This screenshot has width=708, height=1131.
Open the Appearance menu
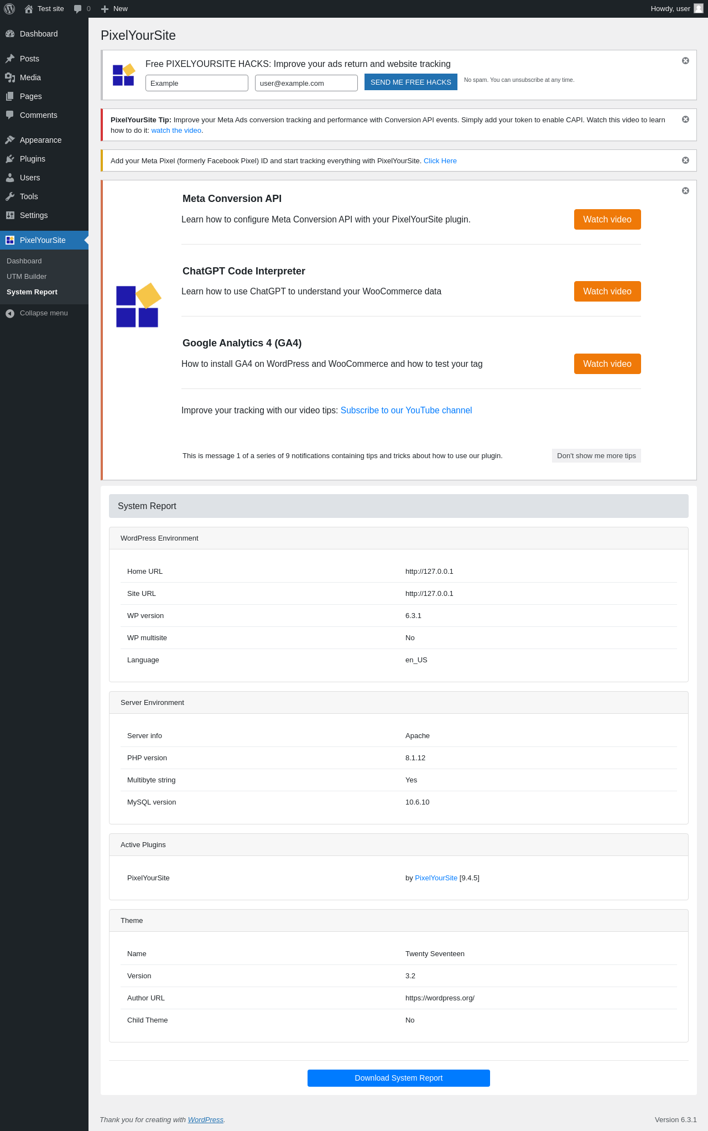tap(44, 140)
